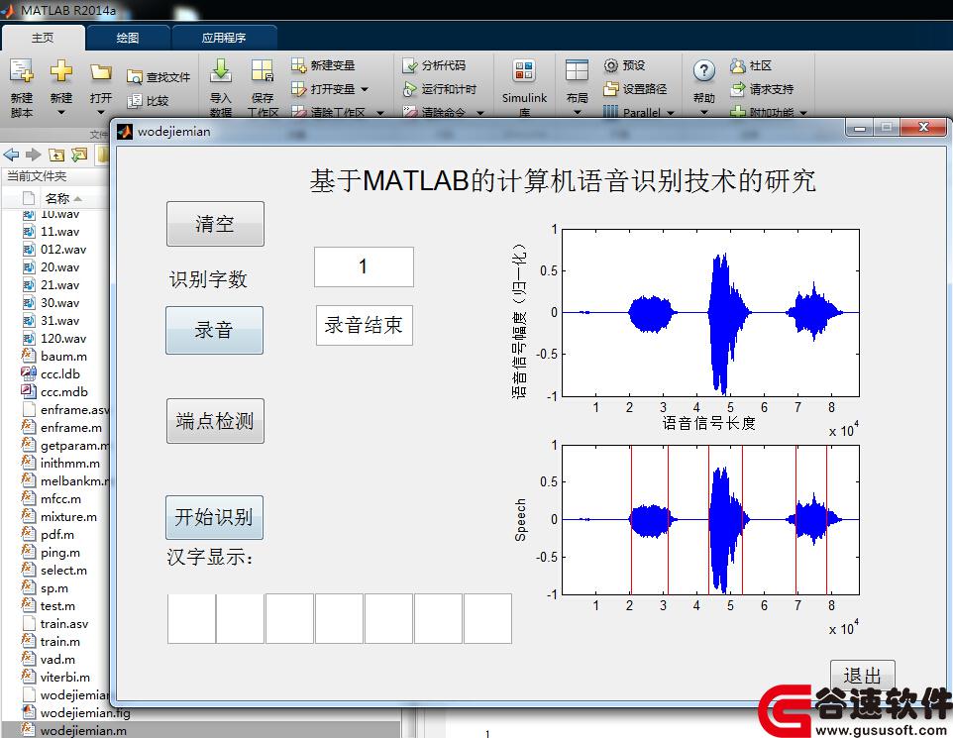953x738 pixels.
Task: Select file 11.wav in the folder list
Action: pos(59,232)
